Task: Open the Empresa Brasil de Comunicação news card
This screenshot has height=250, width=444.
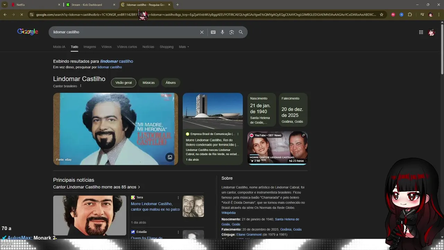Action: tap(213, 129)
